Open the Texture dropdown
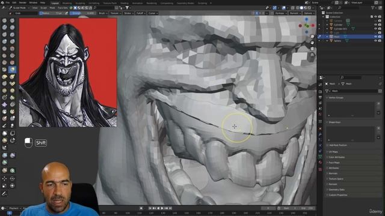The width and height of the screenshot is (385, 216). [x=115, y=13]
